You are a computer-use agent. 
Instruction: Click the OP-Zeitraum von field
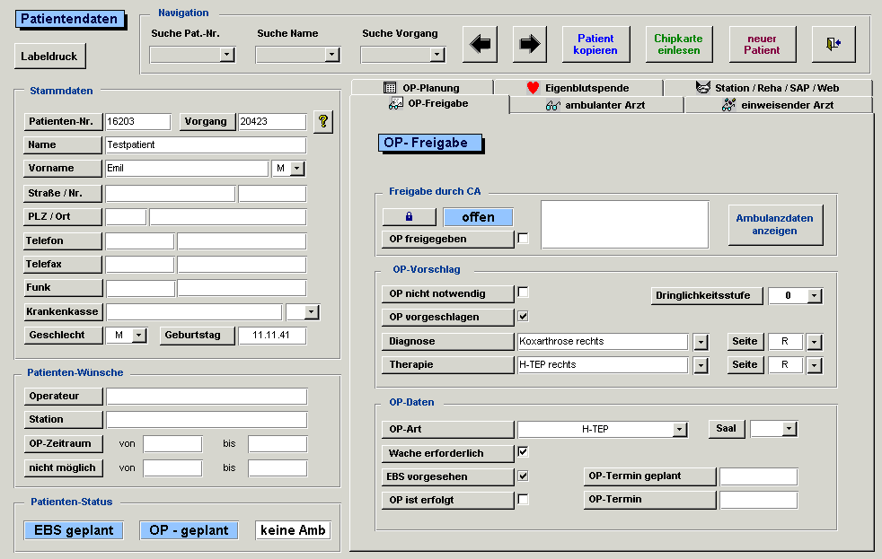[x=172, y=444]
